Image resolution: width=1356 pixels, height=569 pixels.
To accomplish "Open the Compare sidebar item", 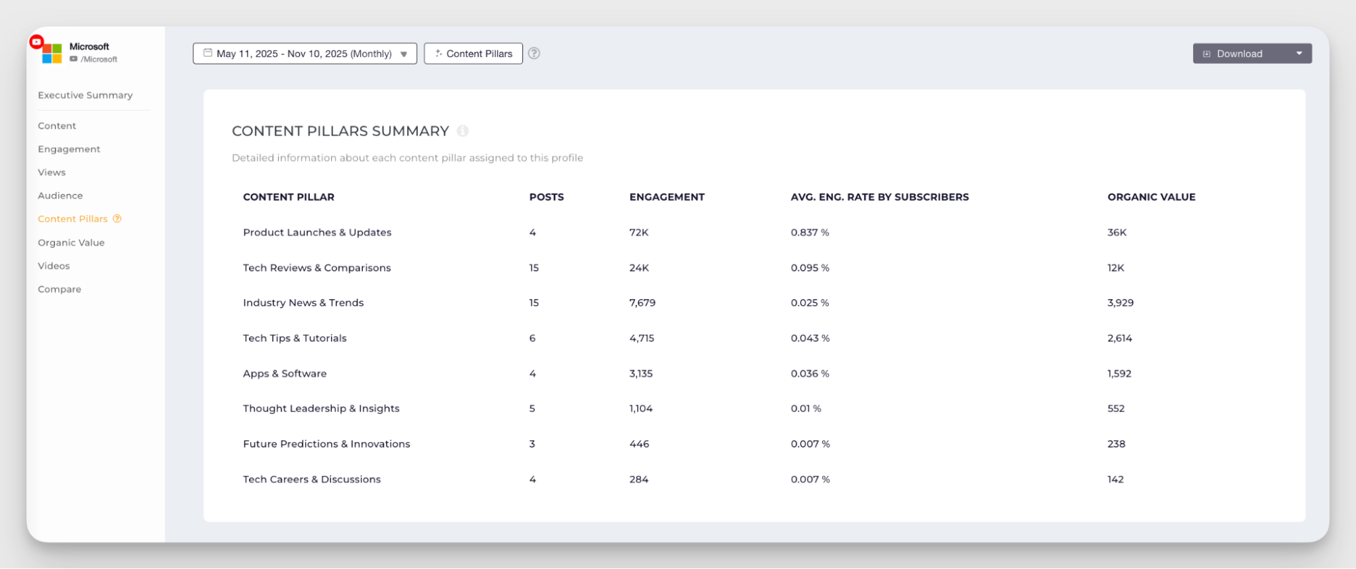I will coord(60,289).
